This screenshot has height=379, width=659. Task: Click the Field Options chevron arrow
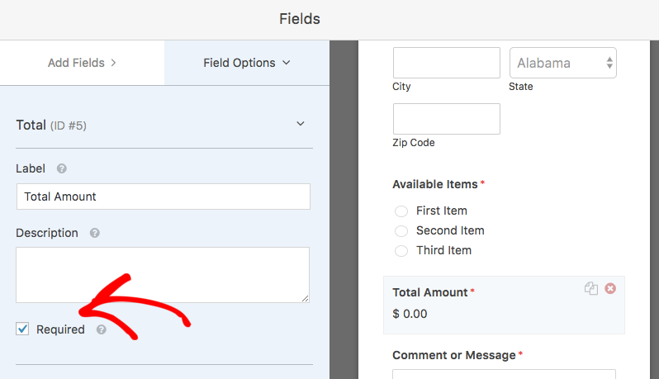(x=287, y=63)
